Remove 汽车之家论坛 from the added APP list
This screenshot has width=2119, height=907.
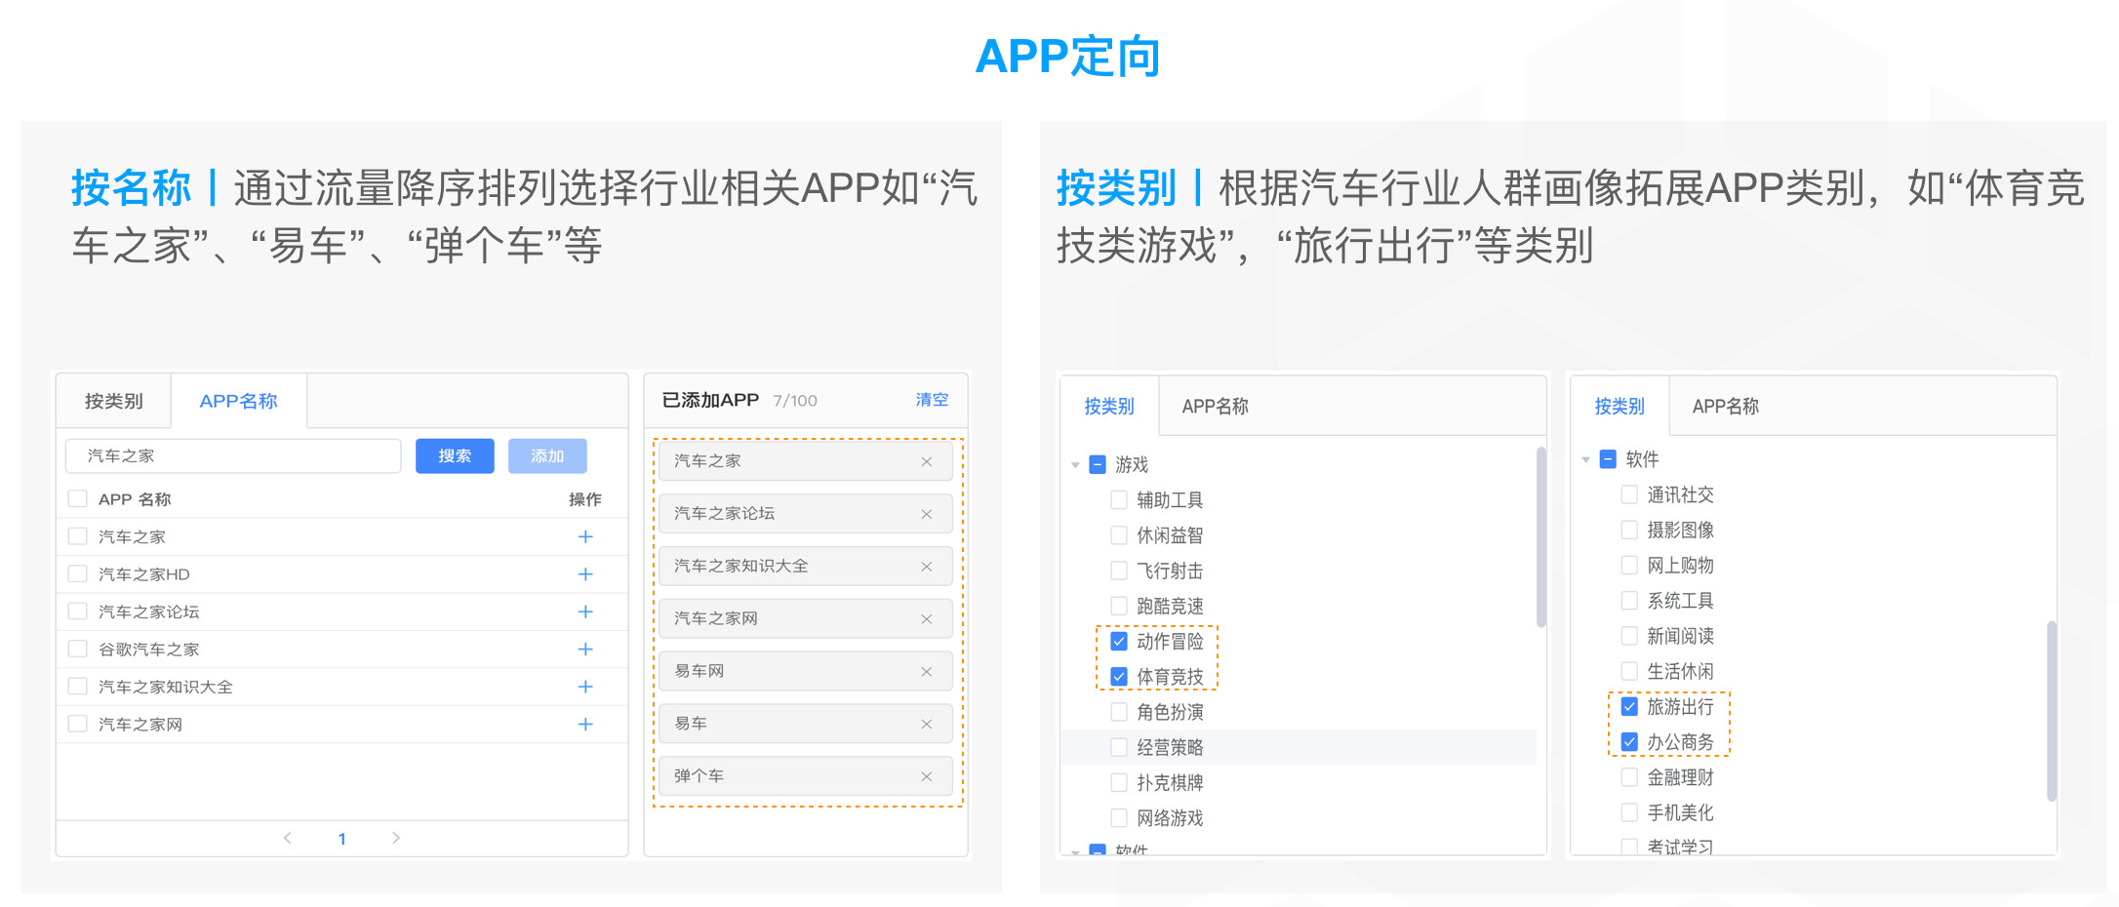point(926,514)
